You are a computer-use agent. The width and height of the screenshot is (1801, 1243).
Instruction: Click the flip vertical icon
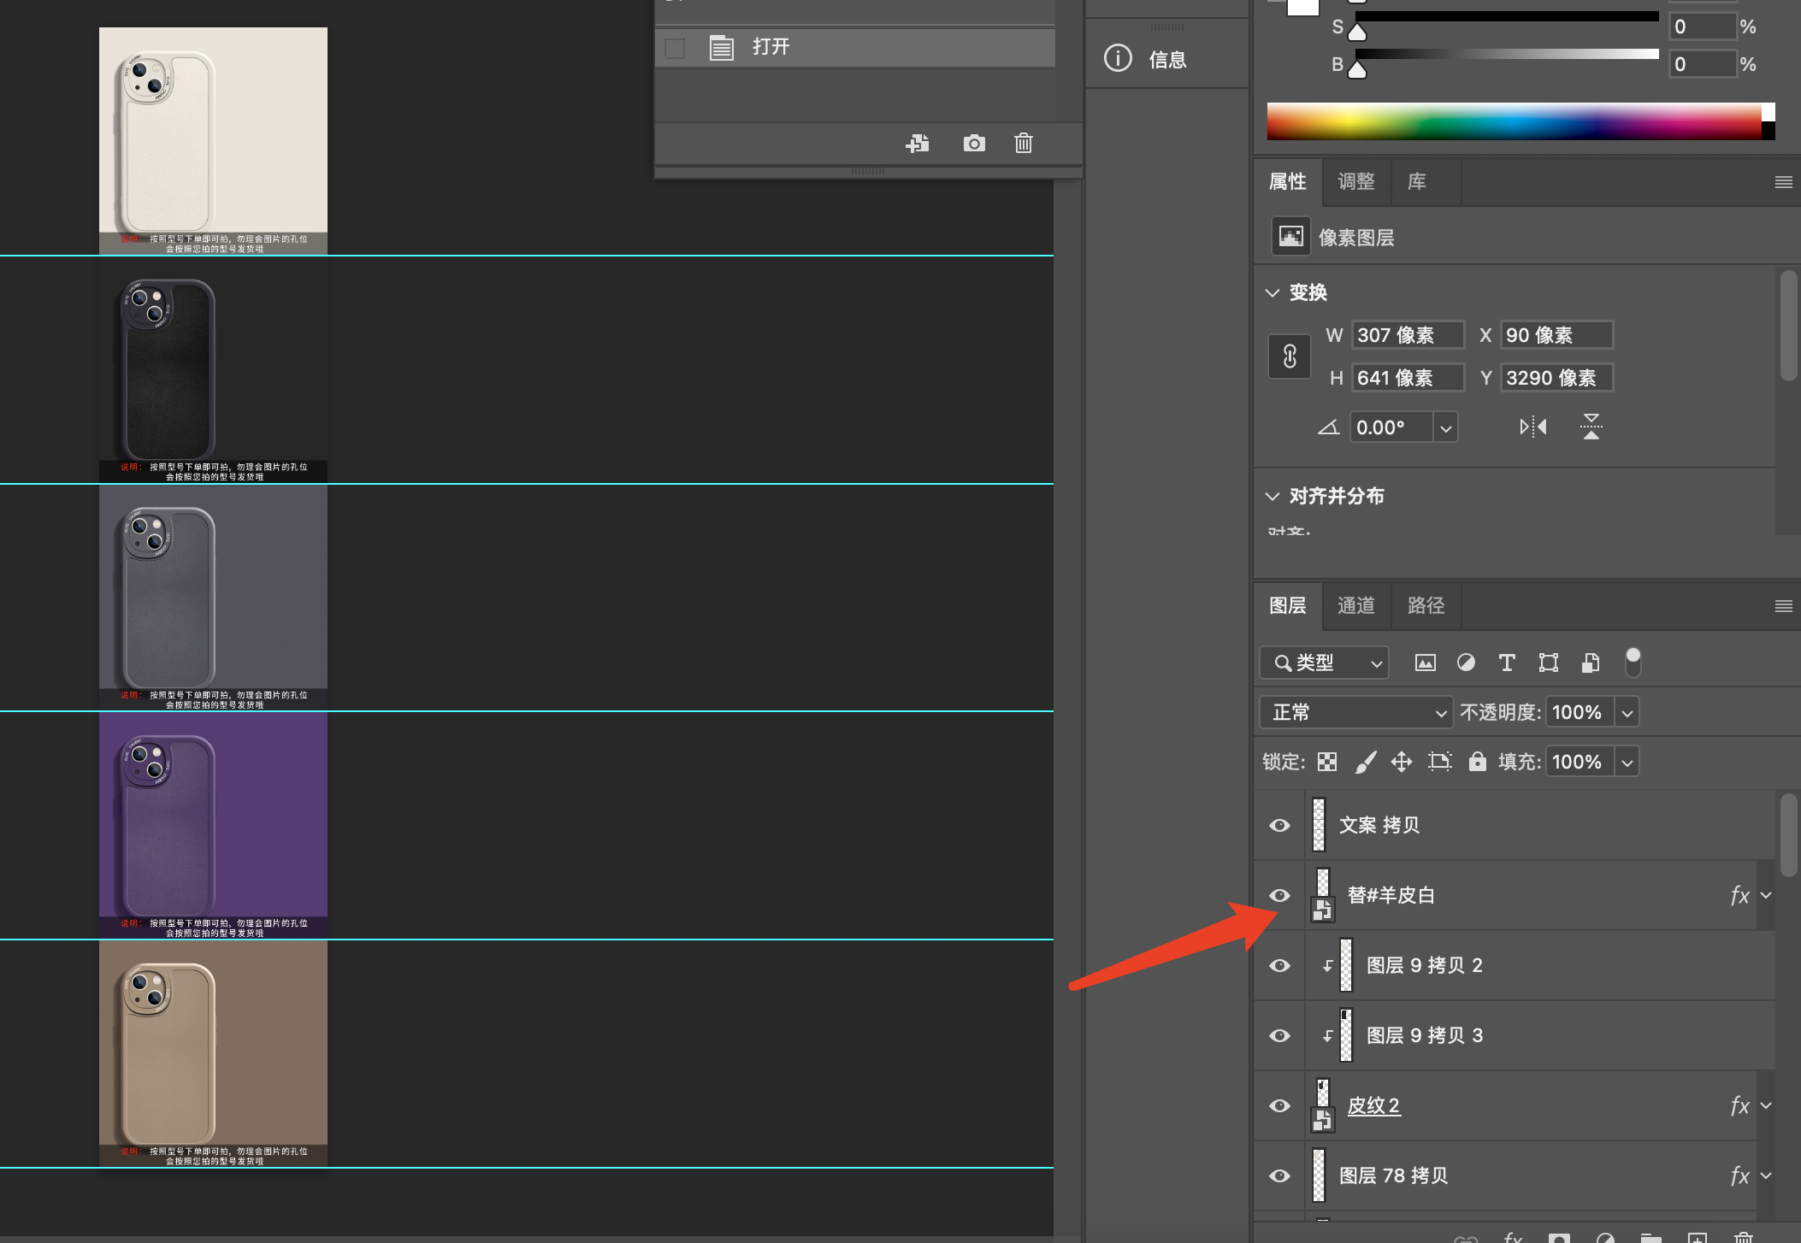1591,427
